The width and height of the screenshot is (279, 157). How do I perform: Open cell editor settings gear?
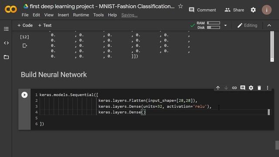251,88
